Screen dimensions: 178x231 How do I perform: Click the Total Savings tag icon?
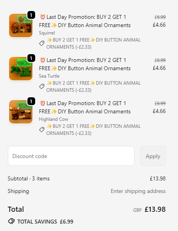pos(11,221)
